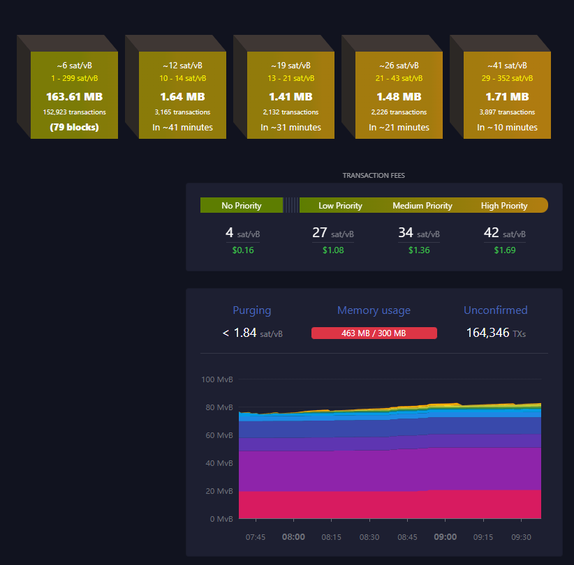Select the Medium Priority fee option
Screen dimensions: 574x565
tap(422, 205)
